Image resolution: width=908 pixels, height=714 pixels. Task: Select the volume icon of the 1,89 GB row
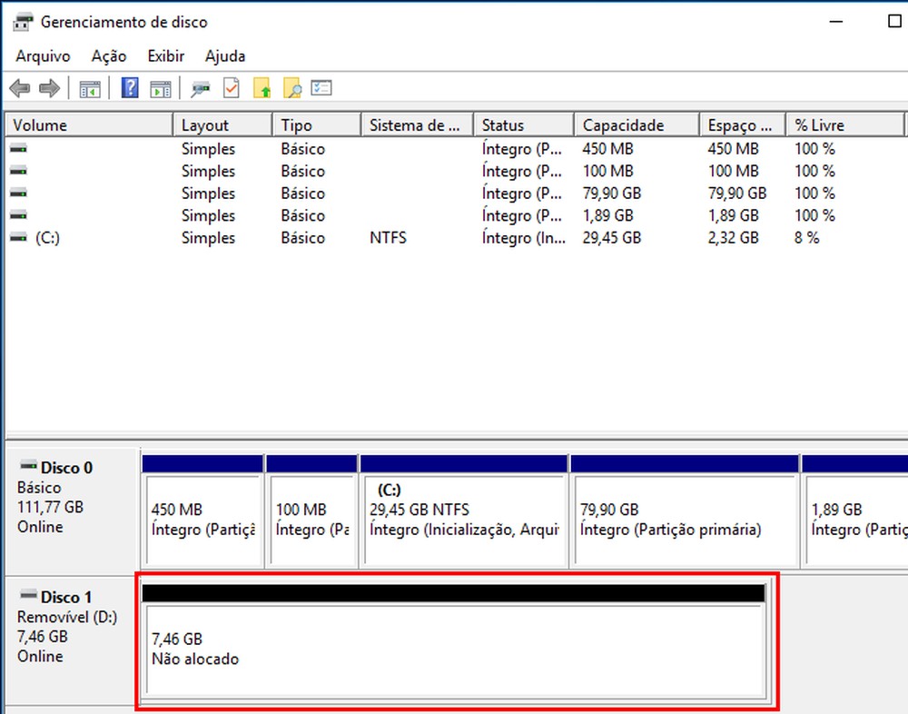click(18, 215)
